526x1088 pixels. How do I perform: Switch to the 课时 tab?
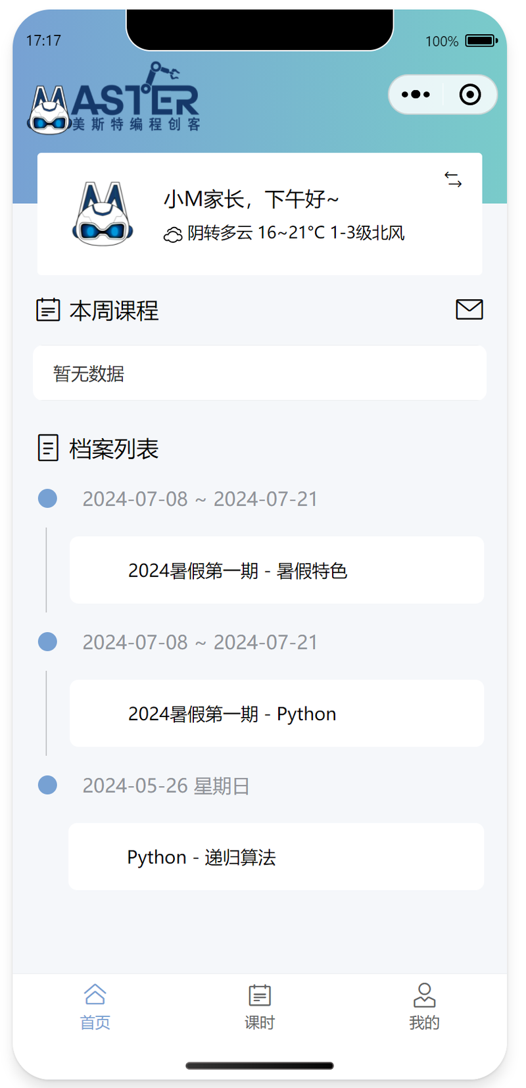pos(260,1006)
